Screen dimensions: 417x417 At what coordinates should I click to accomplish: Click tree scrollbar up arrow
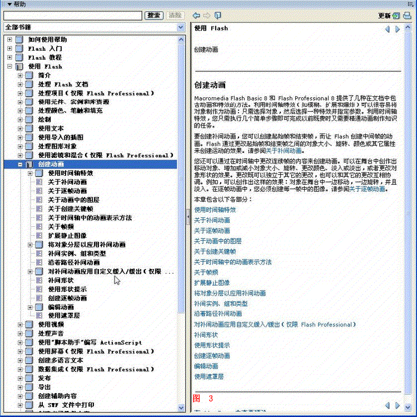pos(181,39)
